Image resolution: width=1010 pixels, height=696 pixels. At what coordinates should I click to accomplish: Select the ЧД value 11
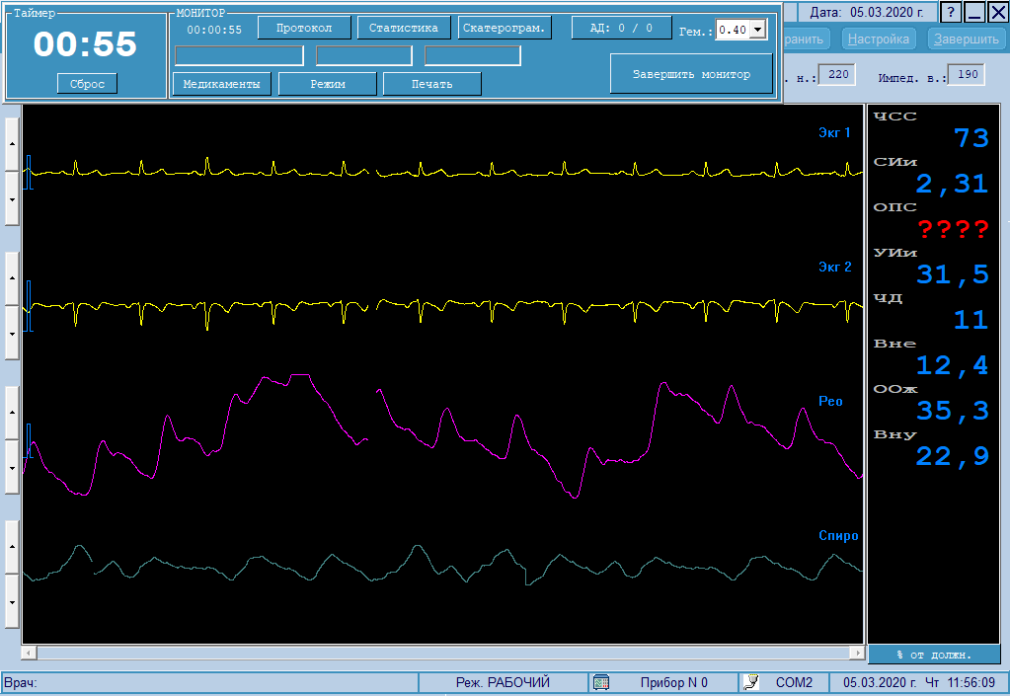(x=971, y=320)
